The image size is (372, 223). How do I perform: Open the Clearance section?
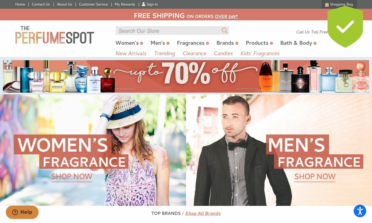pos(194,53)
